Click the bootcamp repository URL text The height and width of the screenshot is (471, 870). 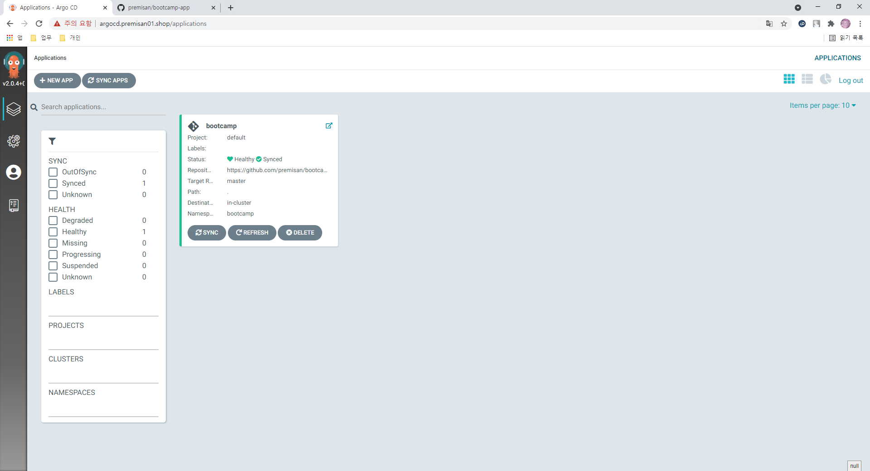(277, 170)
